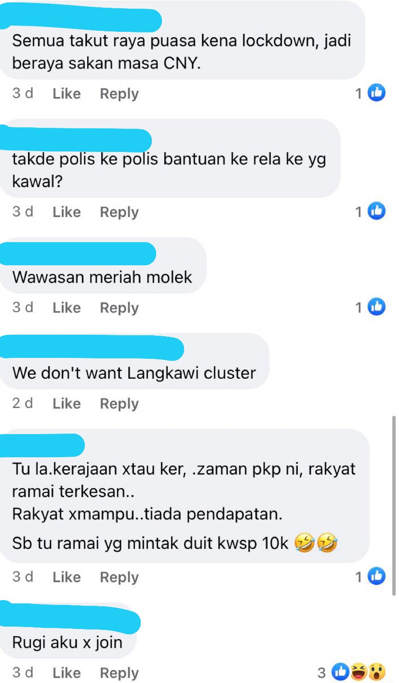
Task: Reply to the 'Semua takut raya puasa' comment
Action: [119, 94]
